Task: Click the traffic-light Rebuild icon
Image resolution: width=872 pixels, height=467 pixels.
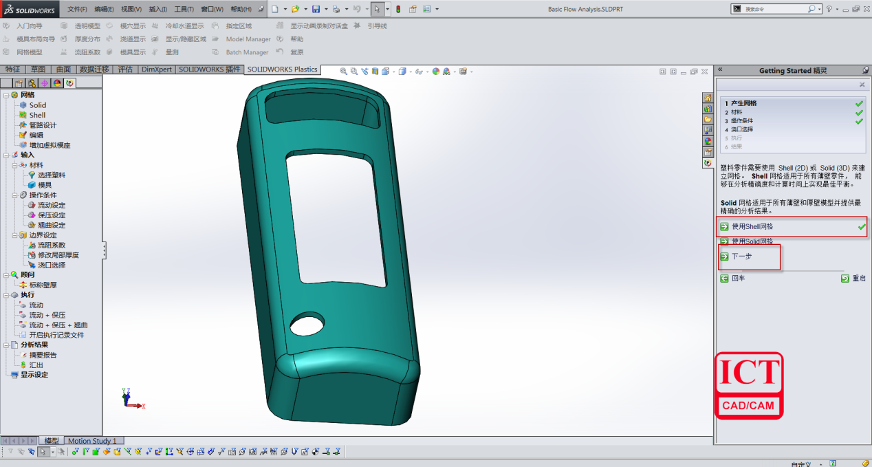Action: 398,9
